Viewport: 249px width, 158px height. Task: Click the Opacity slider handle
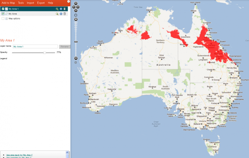45,52
